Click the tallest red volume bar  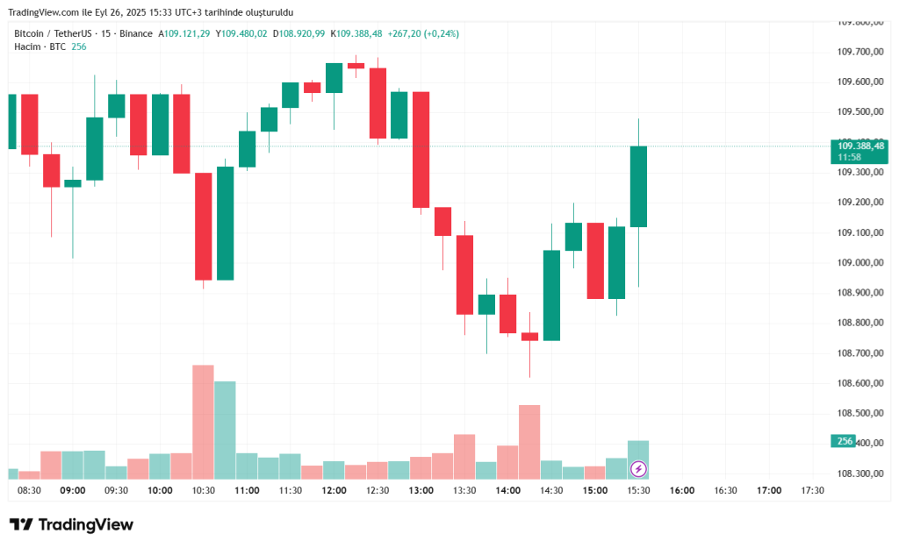[x=204, y=421]
